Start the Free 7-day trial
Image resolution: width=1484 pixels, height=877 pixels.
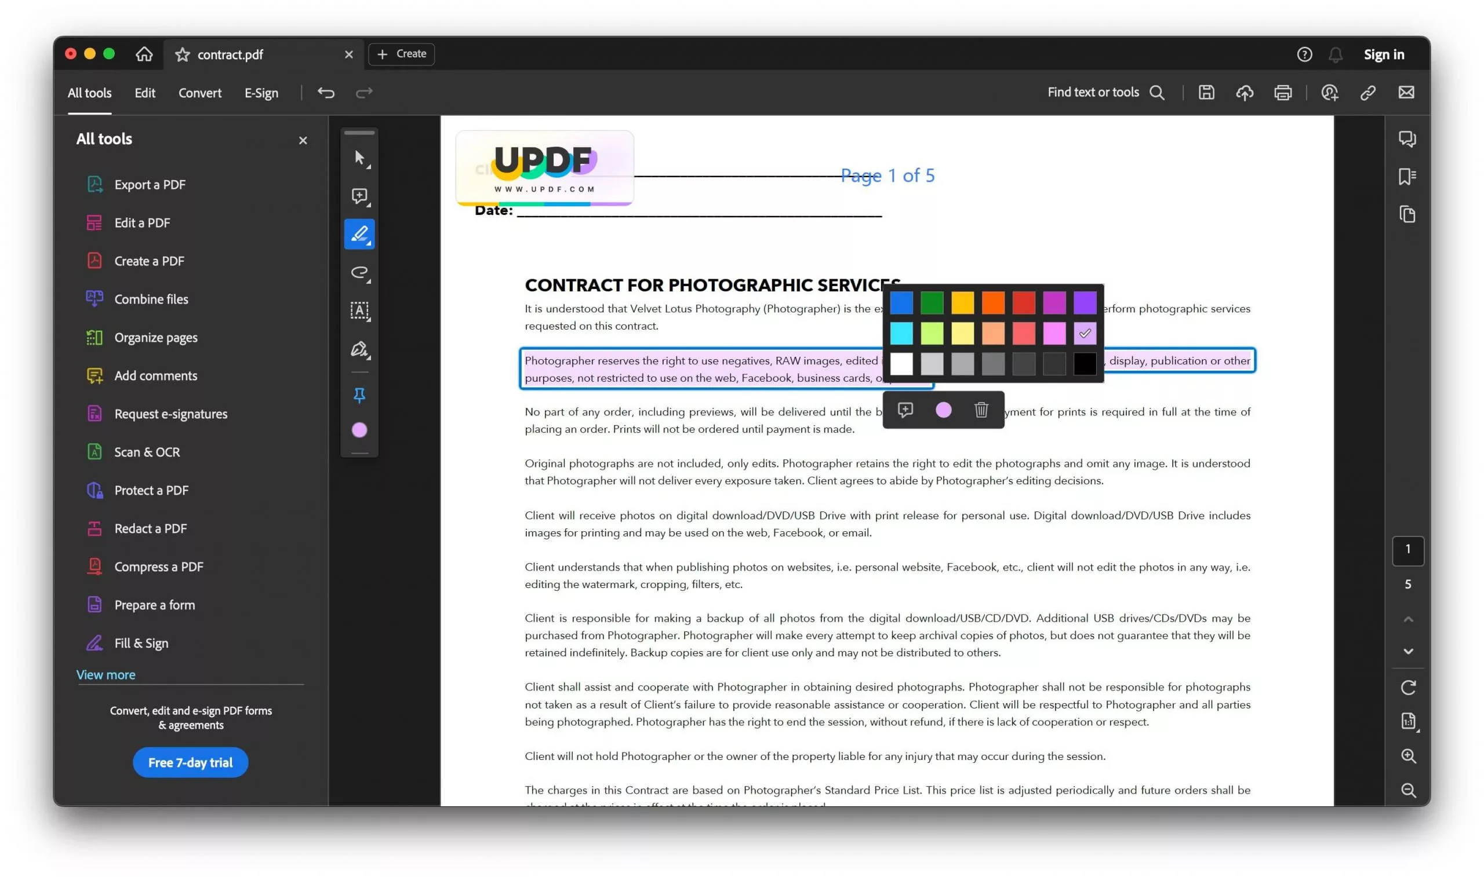click(190, 762)
